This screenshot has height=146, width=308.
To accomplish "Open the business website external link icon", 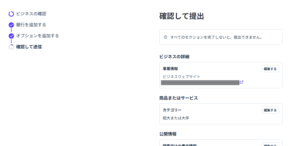I will point(242,82).
